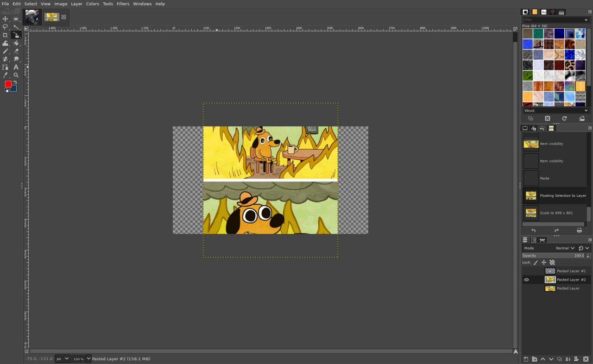Select the Scale transform tool

click(x=16, y=35)
